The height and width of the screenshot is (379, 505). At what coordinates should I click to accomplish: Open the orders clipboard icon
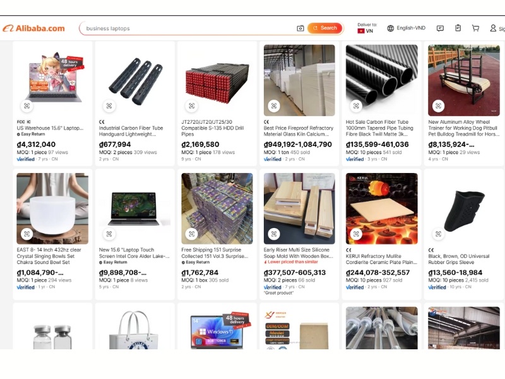(458, 28)
